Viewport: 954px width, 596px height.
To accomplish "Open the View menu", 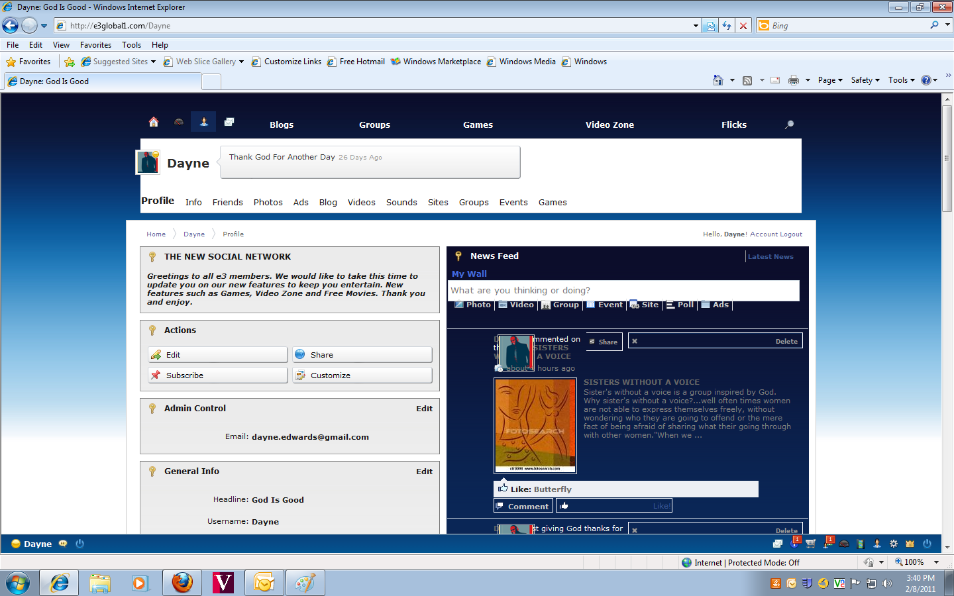I will coord(61,45).
